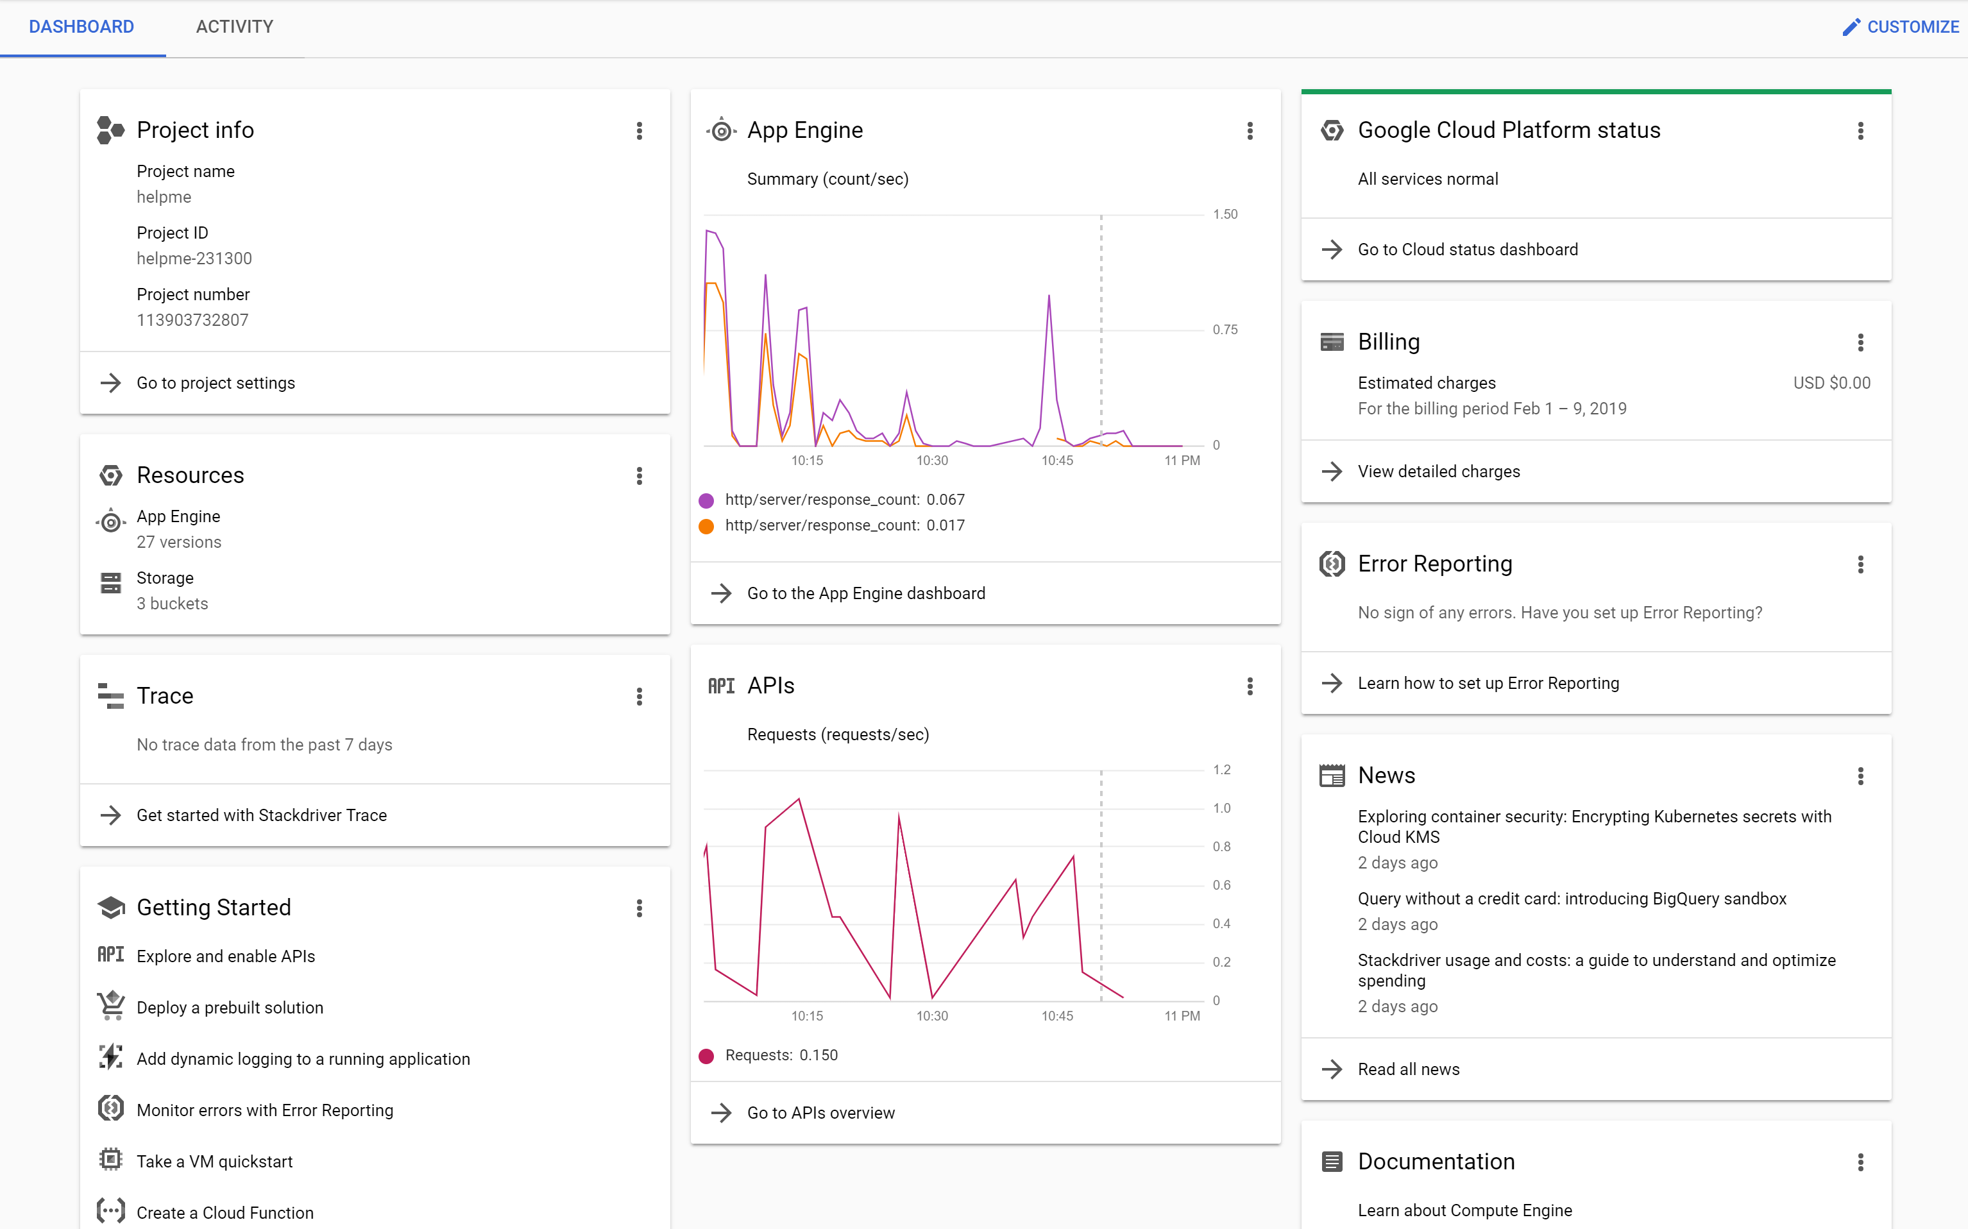The height and width of the screenshot is (1229, 1968).
Task: Click the orange response_count legend dot
Action: (x=706, y=526)
